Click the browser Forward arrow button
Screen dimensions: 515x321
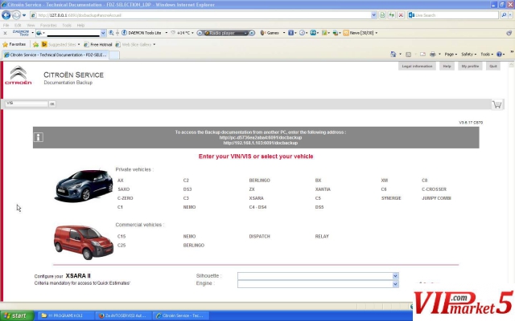(x=16, y=15)
